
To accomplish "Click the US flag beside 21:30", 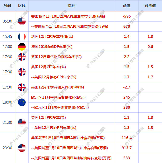I will point(22,123).
